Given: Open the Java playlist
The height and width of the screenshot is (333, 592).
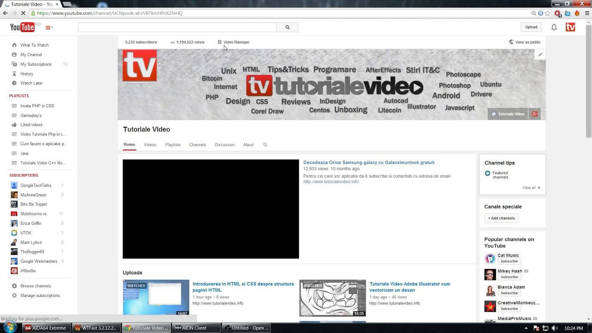Looking at the screenshot, I should coord(25,153).
